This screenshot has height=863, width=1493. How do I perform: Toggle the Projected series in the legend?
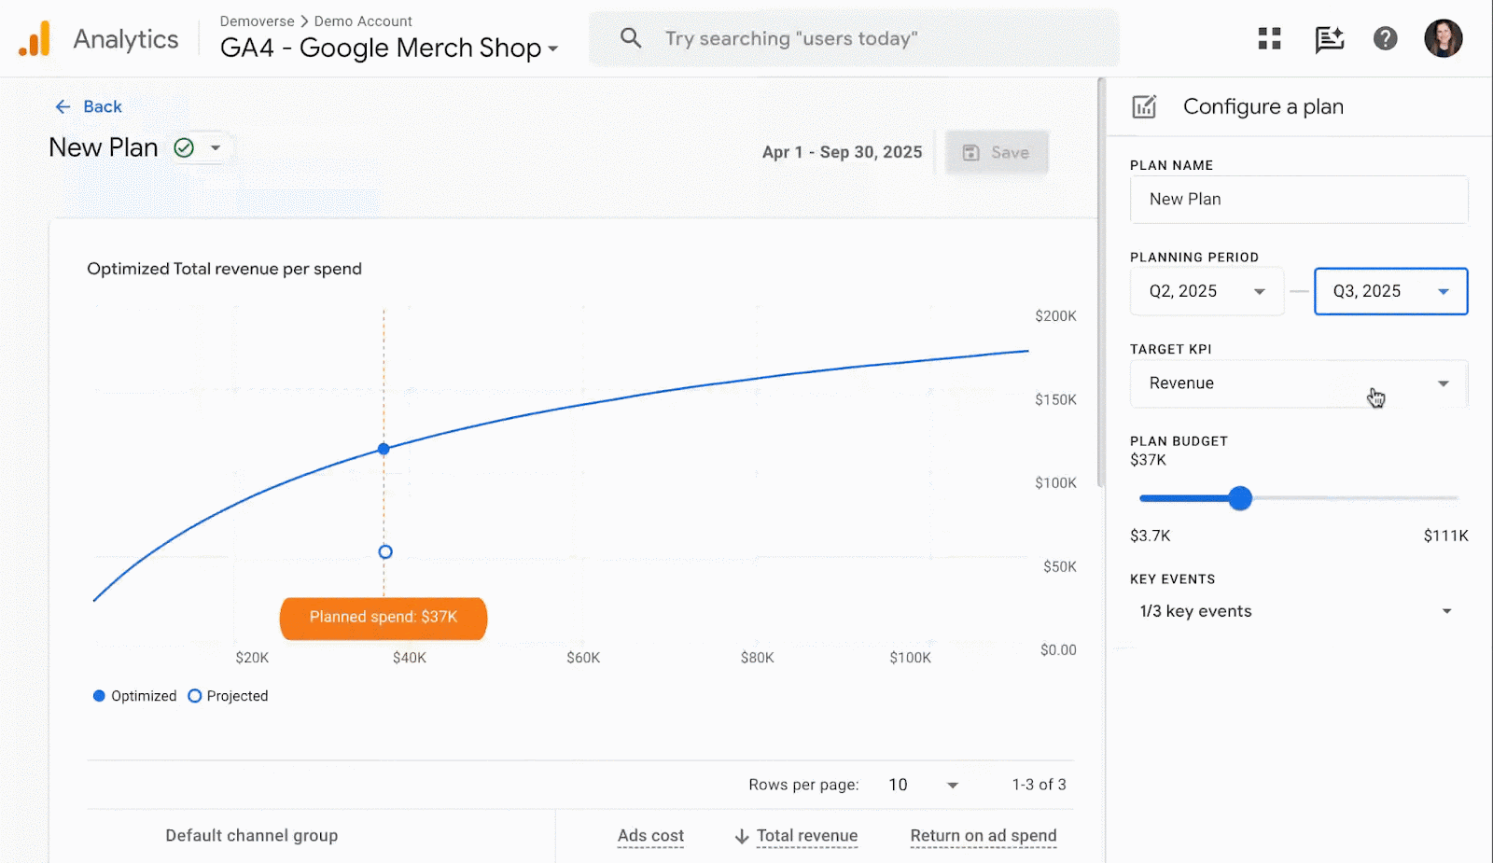click(227, 695)
